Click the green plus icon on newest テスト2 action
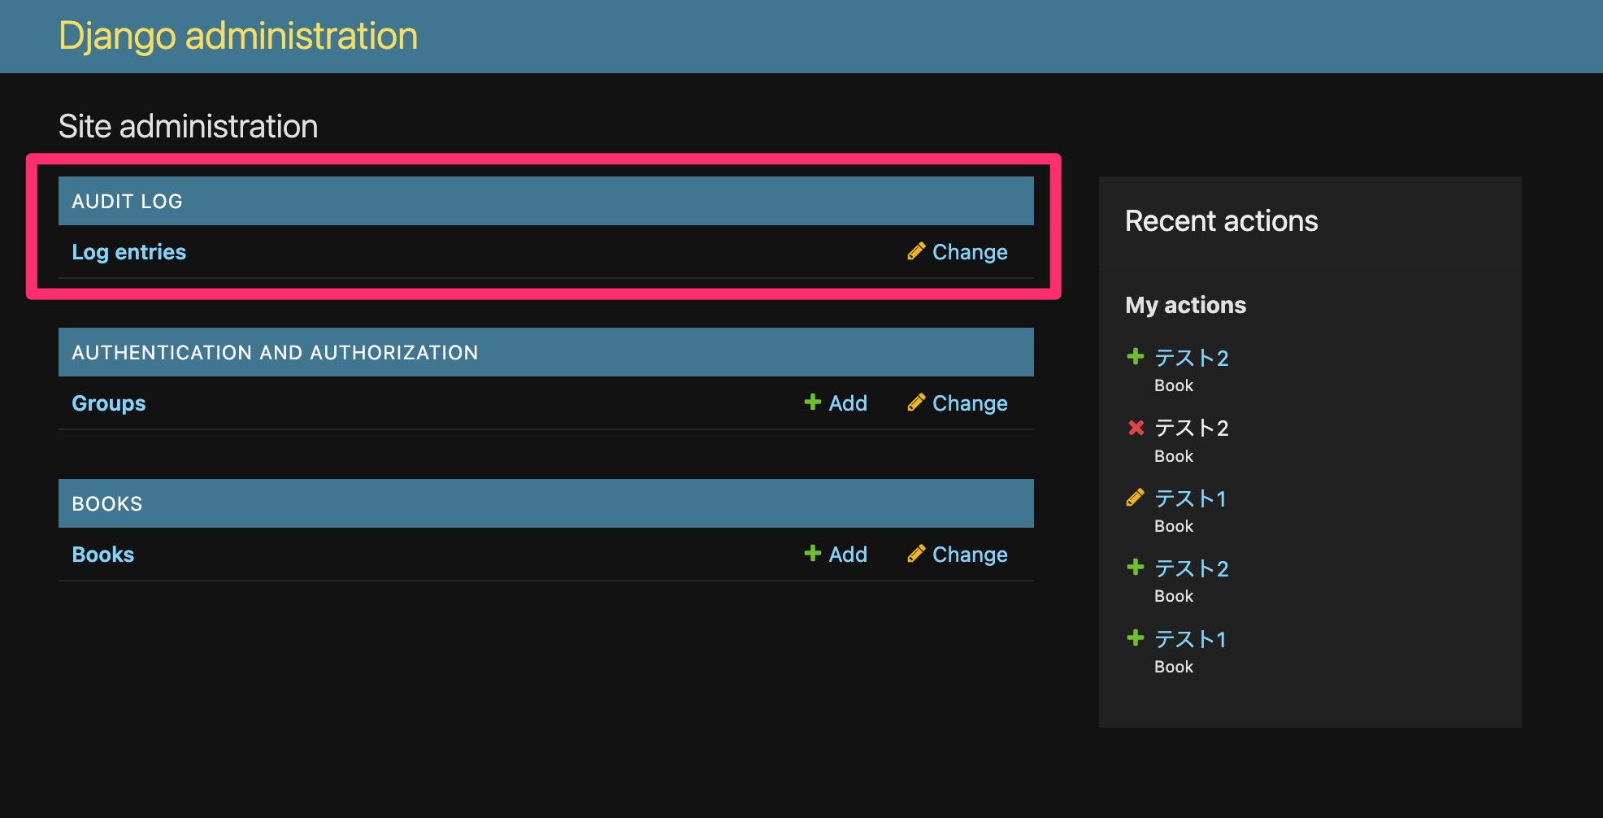This screenshot has height=818, width=1603. 1135,356
